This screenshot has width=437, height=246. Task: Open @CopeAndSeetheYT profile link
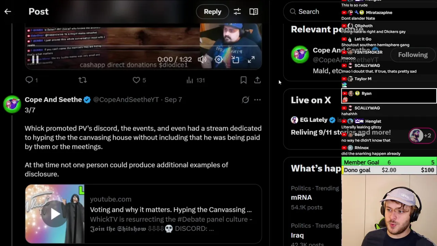click(126, 100)
